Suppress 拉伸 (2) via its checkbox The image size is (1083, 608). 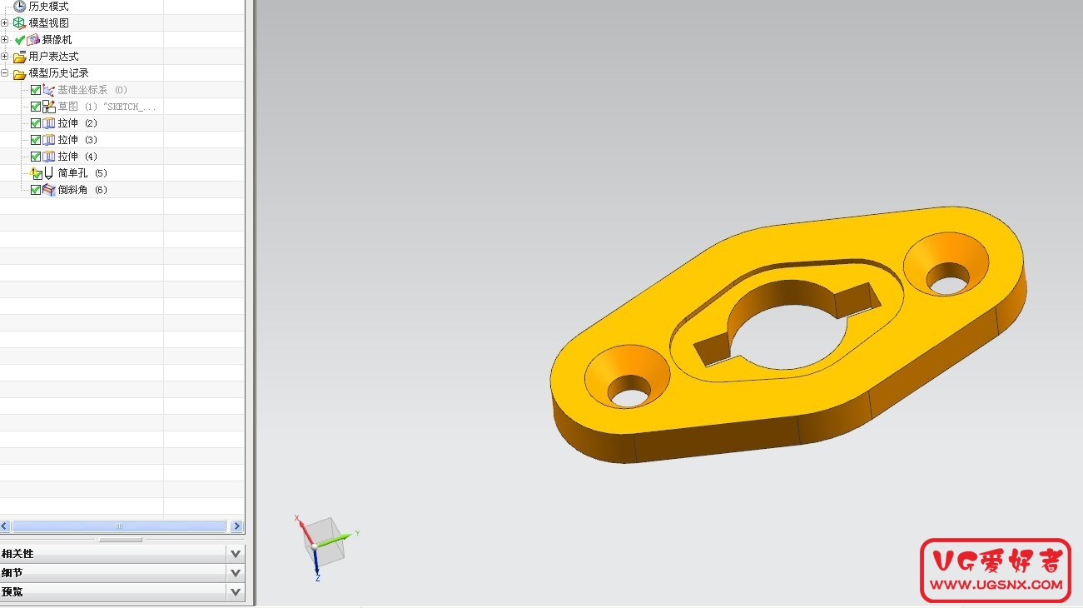[x=36, y=123]
